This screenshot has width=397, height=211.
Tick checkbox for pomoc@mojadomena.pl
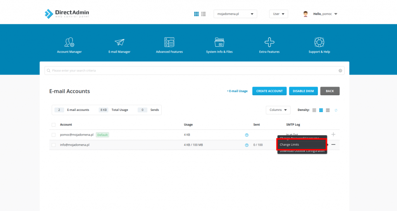pyautogui.click(x=54, y=135)
